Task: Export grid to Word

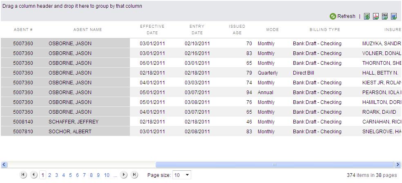Action: pos(394,16)
